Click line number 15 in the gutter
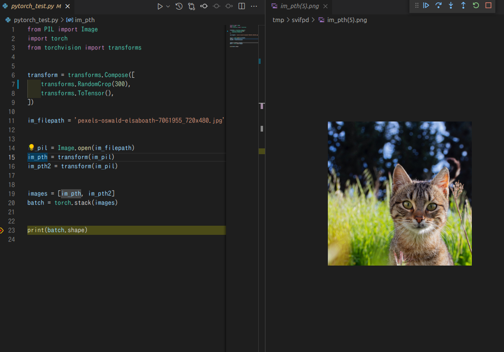The image size is (504, 352). tap(12, 157)
